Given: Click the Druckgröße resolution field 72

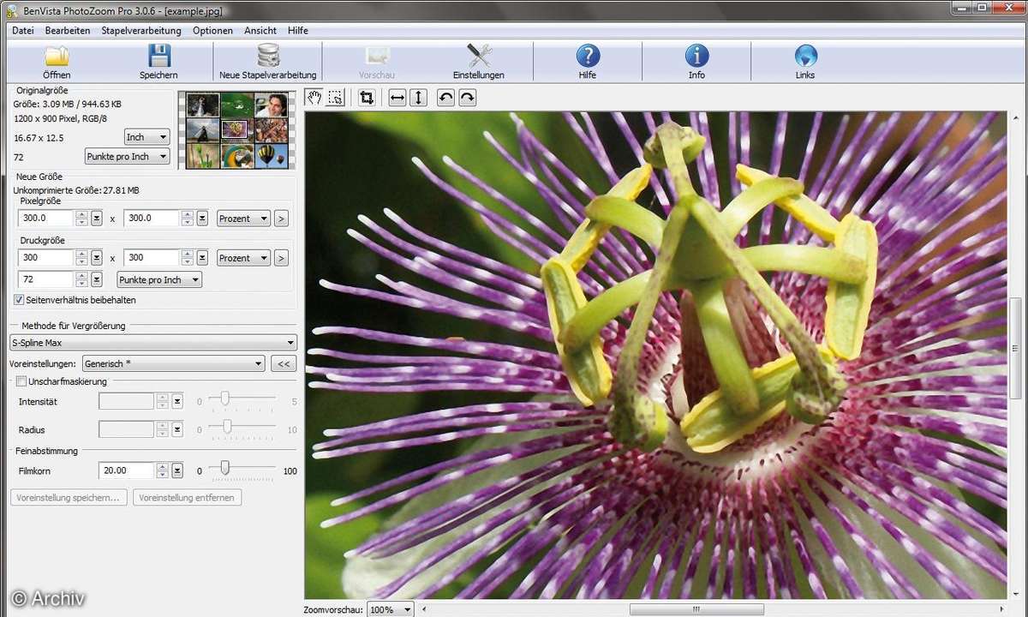Looking at the screenshot, I should point(45,279).
